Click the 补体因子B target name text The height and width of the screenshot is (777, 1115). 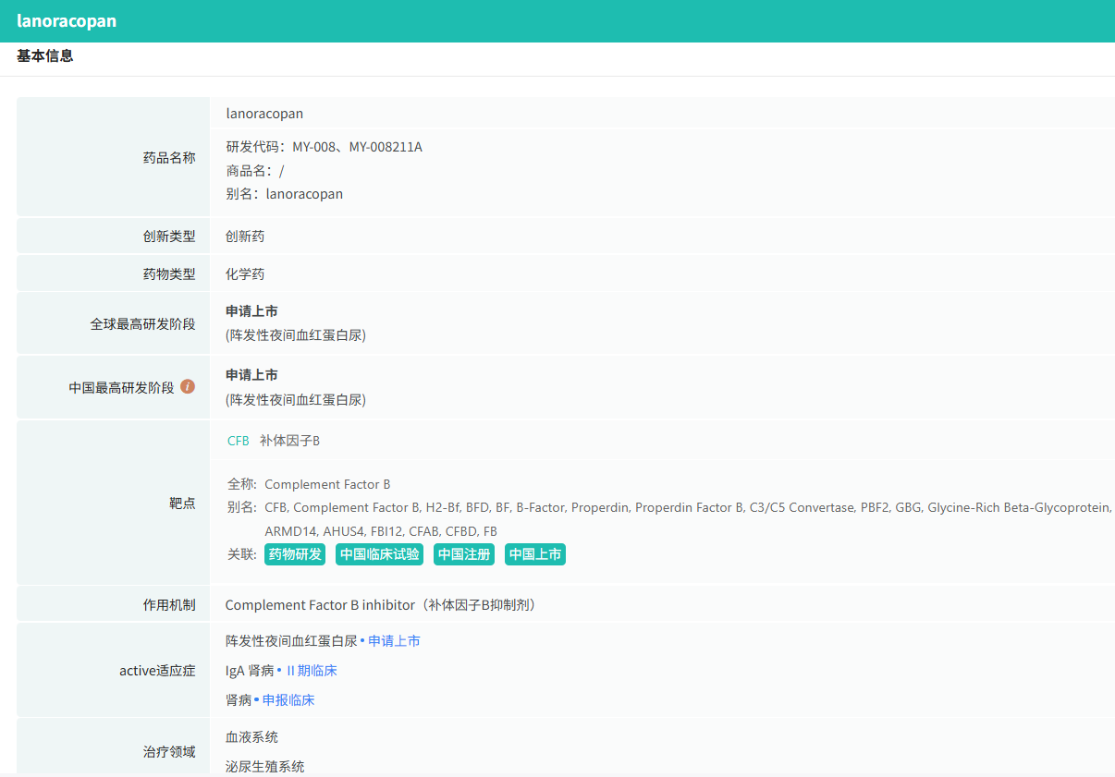(x=289, y=441)
